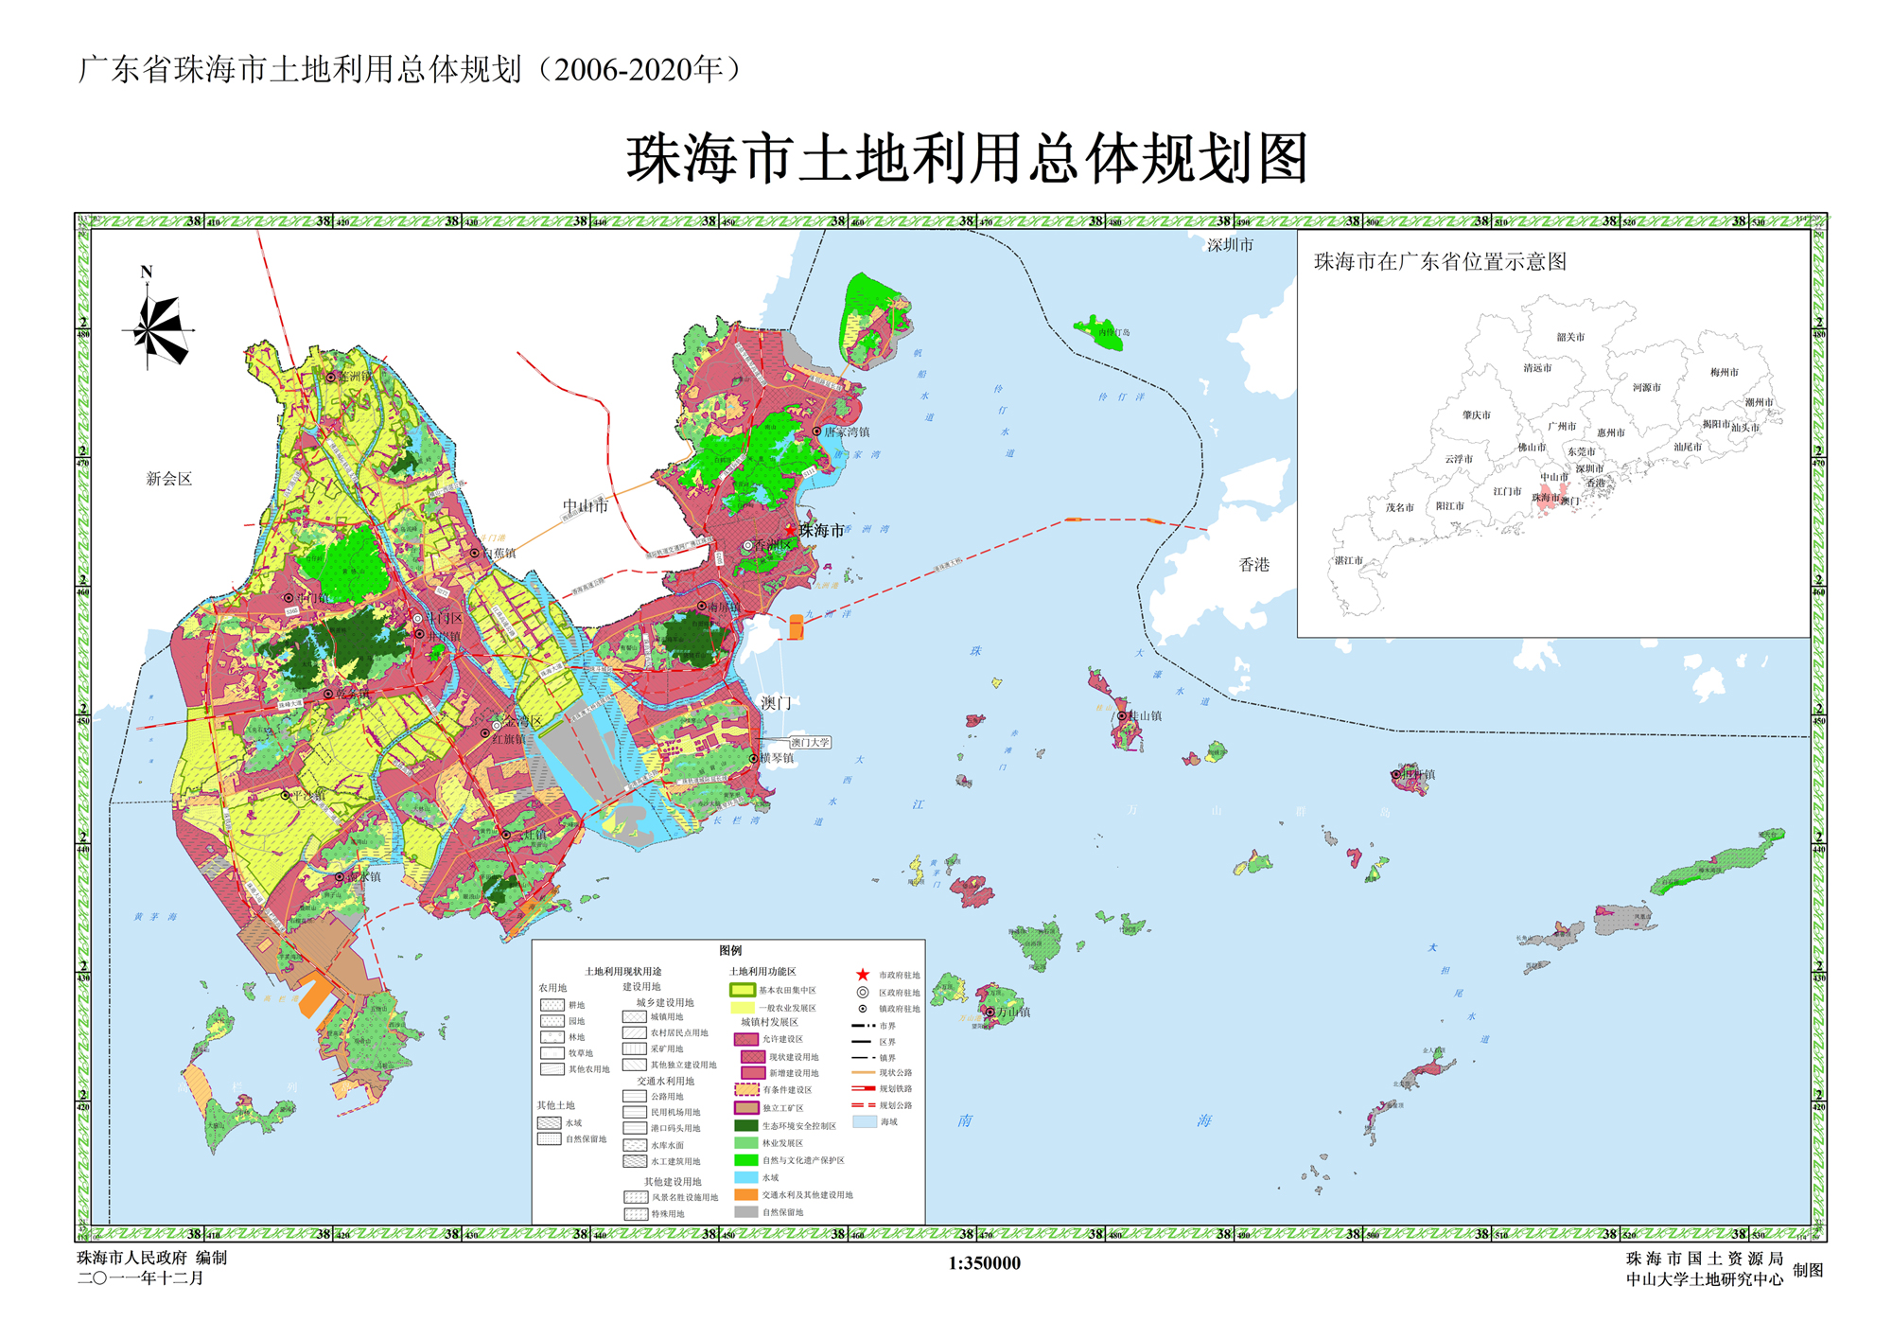This screenshot has width=1892, height=1339.
Task: Pick the 基本农田集中区 green-bordered yellow swatch
Action: click(x=743, y=990)
